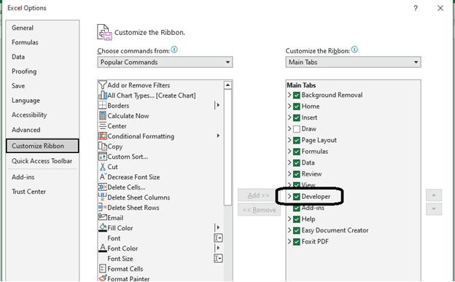
Task: Open the Formulas options category in sidebar
Action: pyautogui.click(x=42, y=42)
